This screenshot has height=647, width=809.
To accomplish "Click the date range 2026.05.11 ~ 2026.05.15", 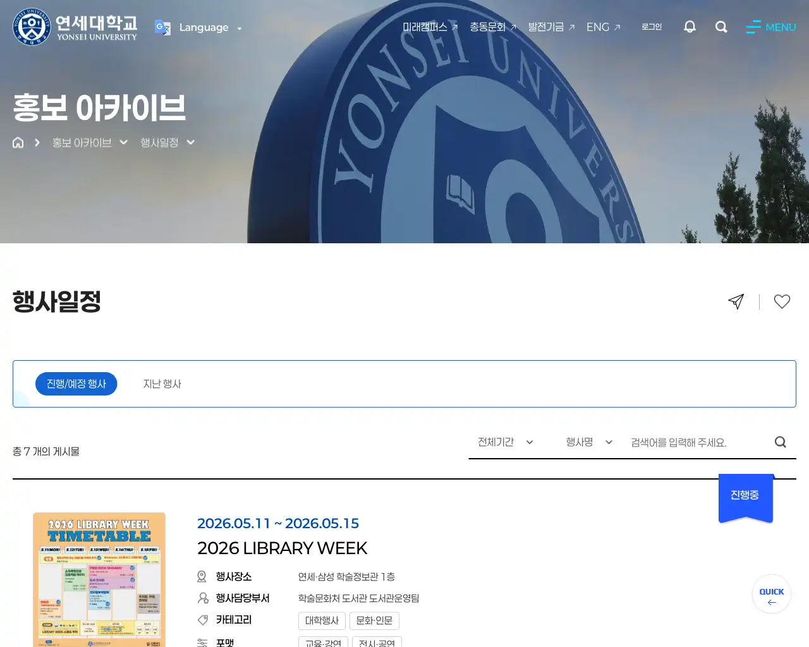I will (x=278, y=523).
